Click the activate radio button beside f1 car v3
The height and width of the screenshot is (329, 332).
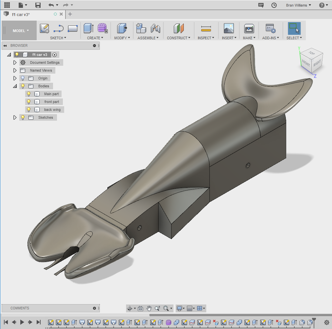(55, 55)
